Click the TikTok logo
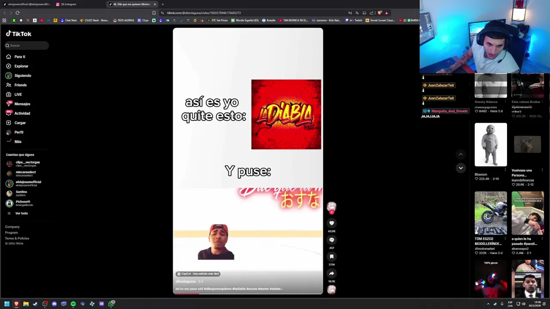 coord(18,33)
